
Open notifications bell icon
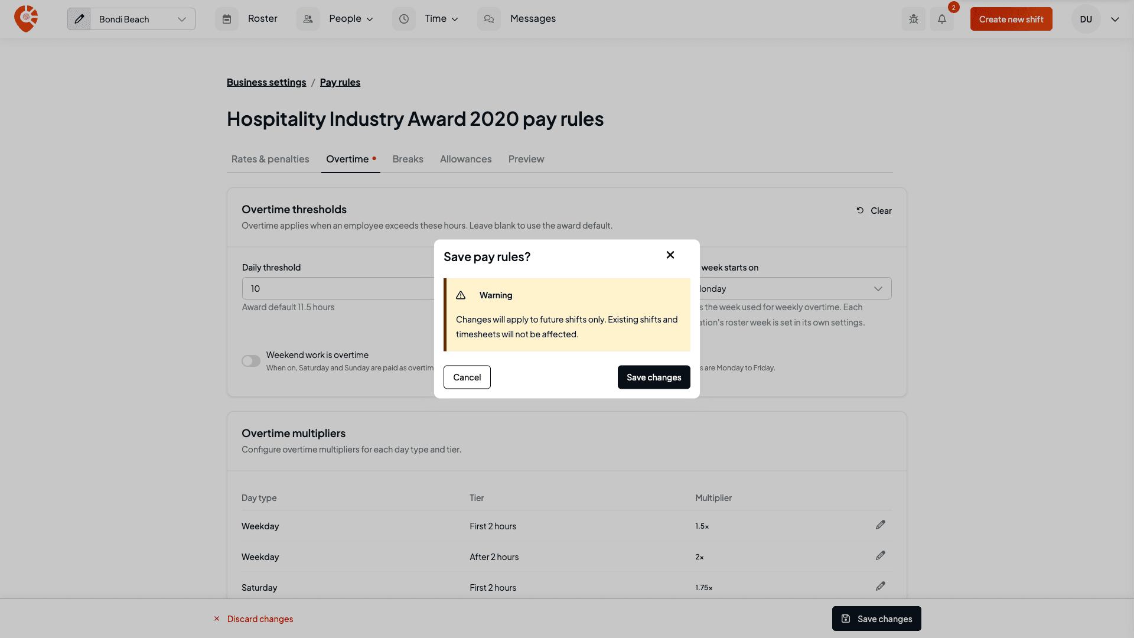[x=942, y=19]
